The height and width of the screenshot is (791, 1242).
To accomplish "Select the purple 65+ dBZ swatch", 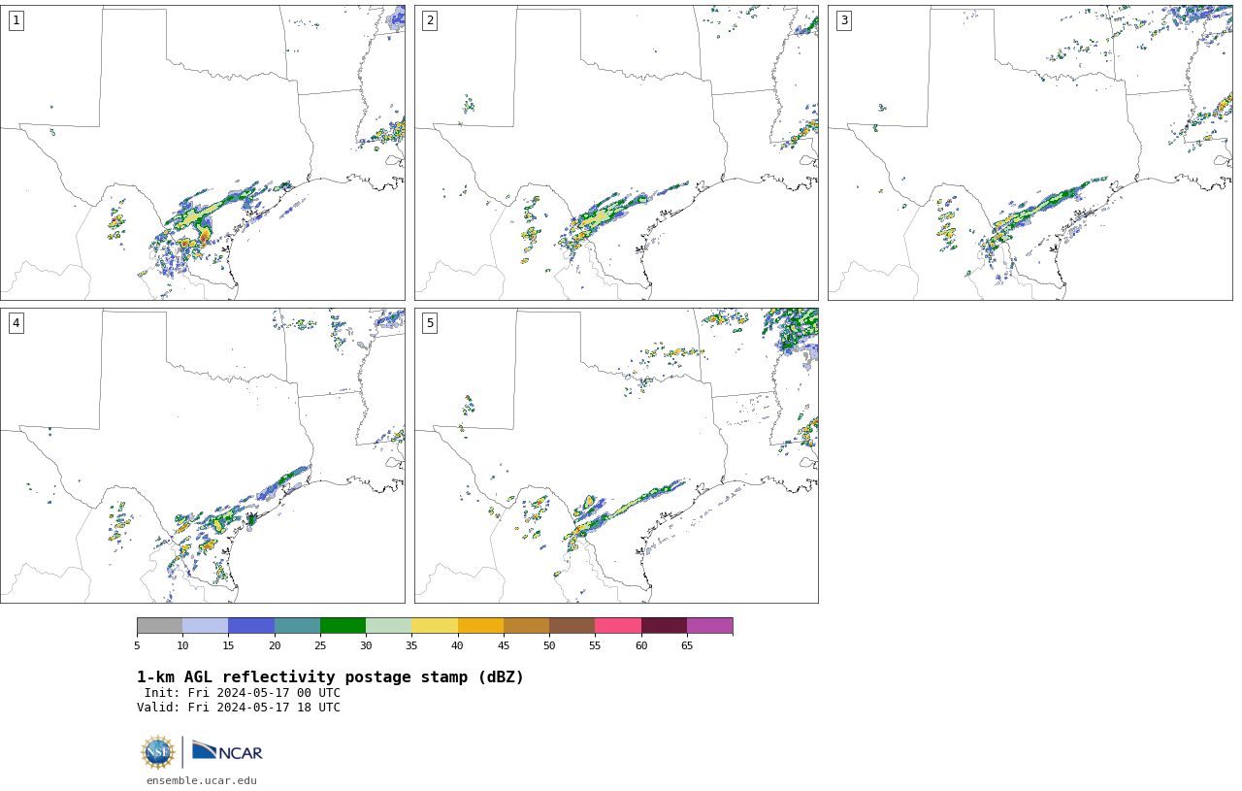I will 709,626.
